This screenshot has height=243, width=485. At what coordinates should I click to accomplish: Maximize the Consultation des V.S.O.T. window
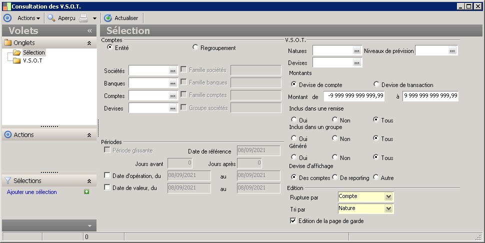coord(469,6)
